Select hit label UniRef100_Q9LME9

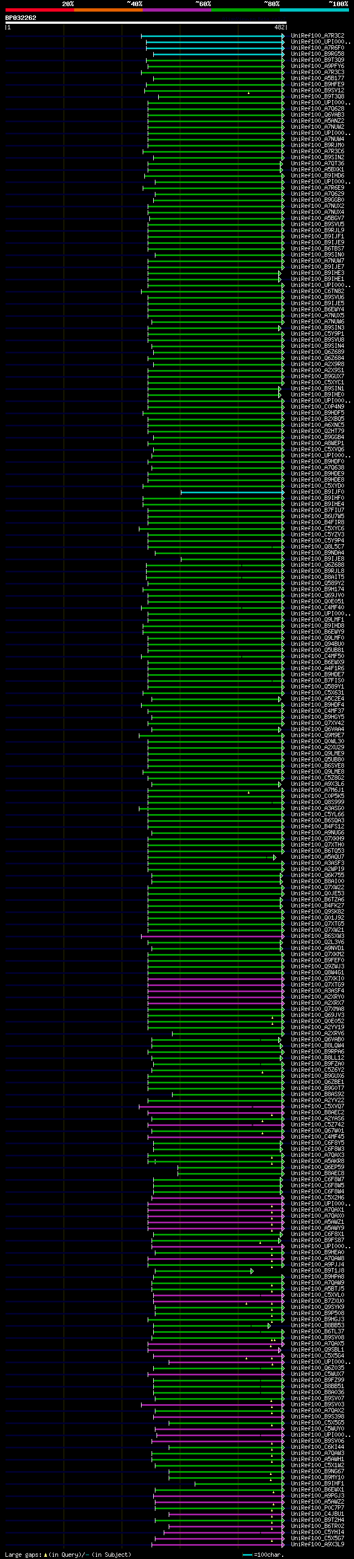(317, 753)
